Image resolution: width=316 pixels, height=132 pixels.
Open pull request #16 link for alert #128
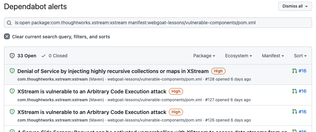[x=302, y=71]
